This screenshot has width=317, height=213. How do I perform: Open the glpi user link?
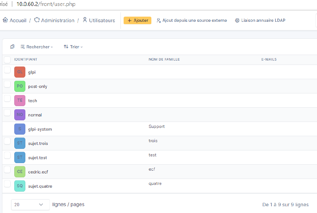point(32,72)
